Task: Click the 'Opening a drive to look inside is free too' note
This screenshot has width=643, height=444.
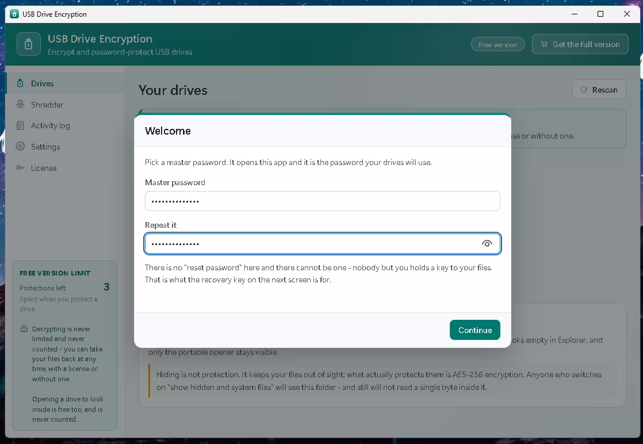Action: [68, 409]
